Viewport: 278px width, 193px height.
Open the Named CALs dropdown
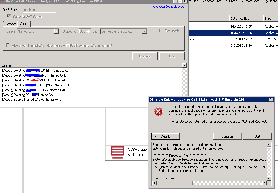pos(56,31)
